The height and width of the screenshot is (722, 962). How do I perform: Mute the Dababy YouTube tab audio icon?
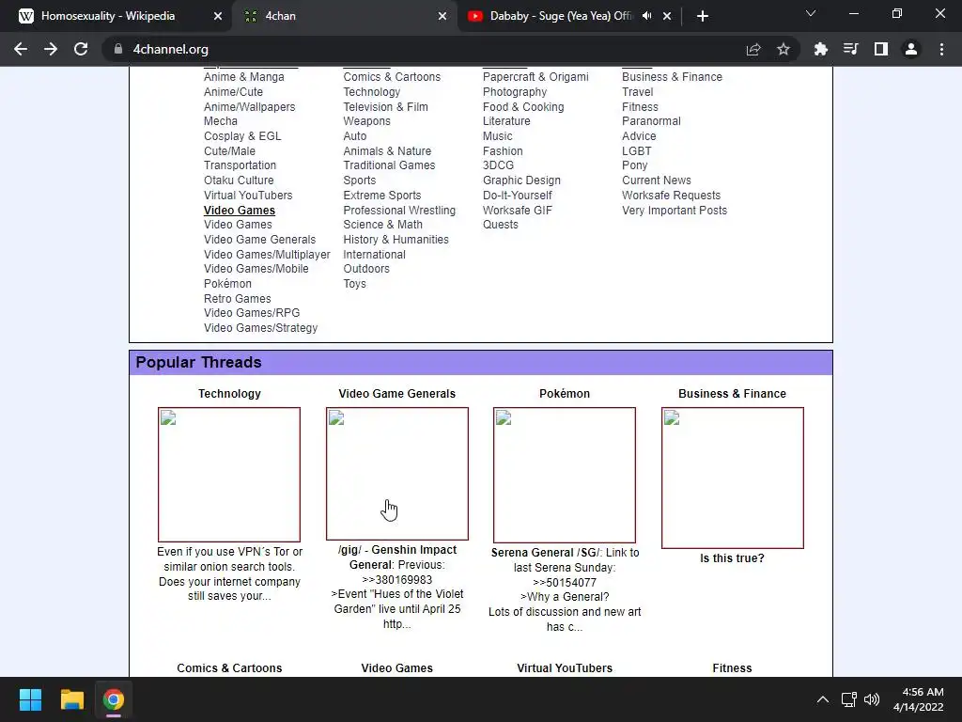(x=646, y=16)
